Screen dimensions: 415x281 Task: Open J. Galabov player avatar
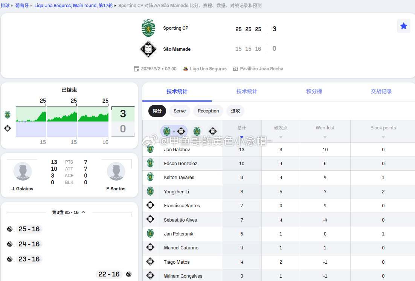pyautogui.click(x=23, y=171)
